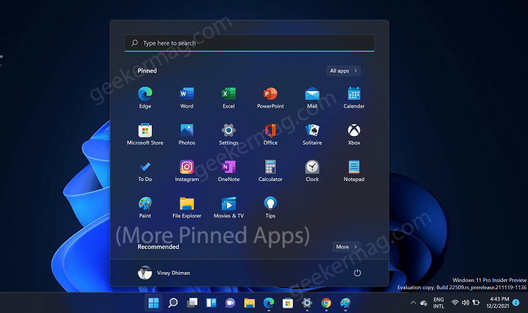Click the power button in Start menu

point(357,273)
